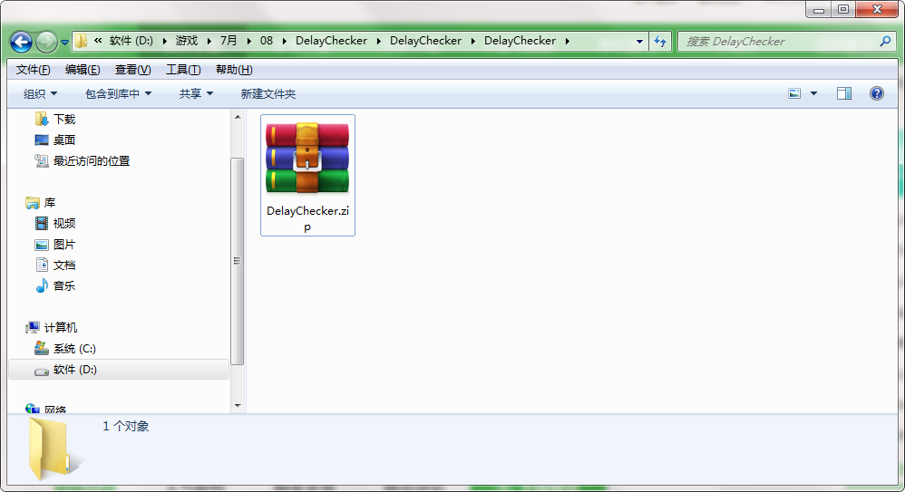Click the 1 个对象 status text
Screen dimensions: 905x492
coord(126,426)
